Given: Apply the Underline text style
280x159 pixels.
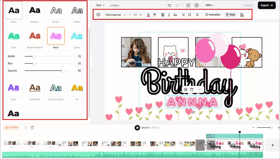Looking at the screenshot, I should point(35,88).
